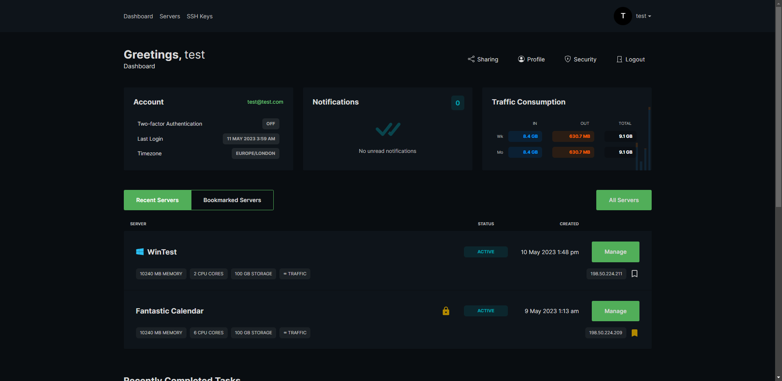Click the notifications count badge

457,102
